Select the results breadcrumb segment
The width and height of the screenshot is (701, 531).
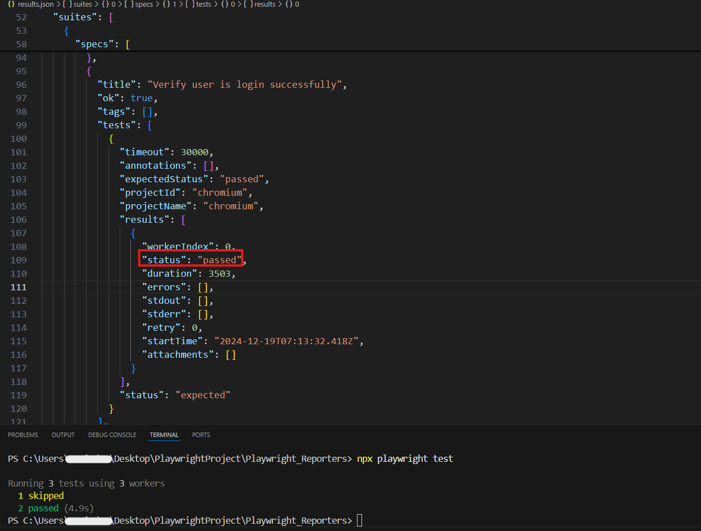[260, 4]
